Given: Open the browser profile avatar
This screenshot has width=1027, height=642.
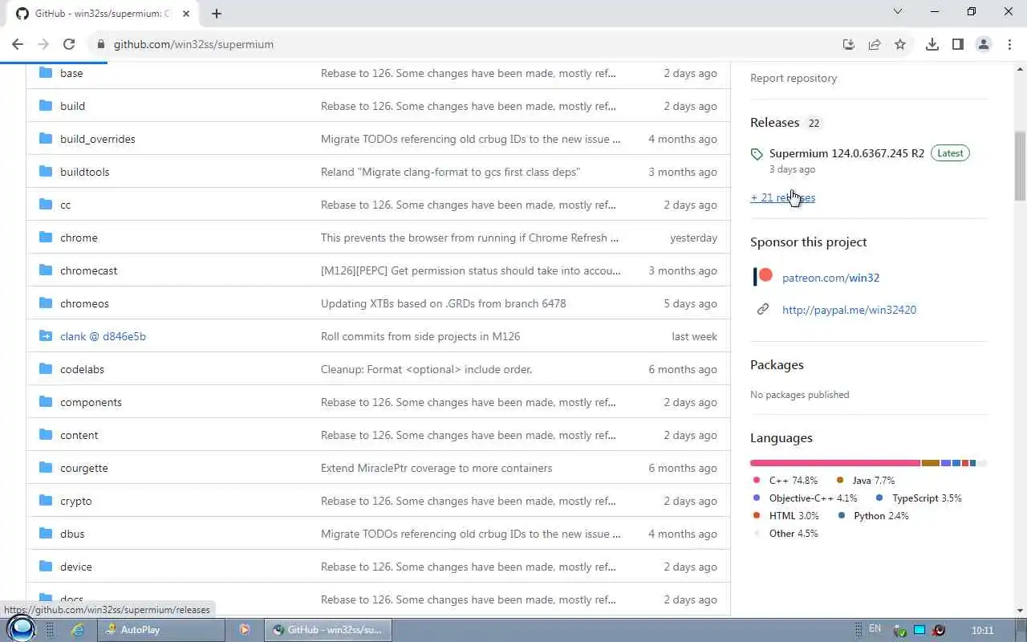Looking at the screenshot, I should click(x=984, y=44).
